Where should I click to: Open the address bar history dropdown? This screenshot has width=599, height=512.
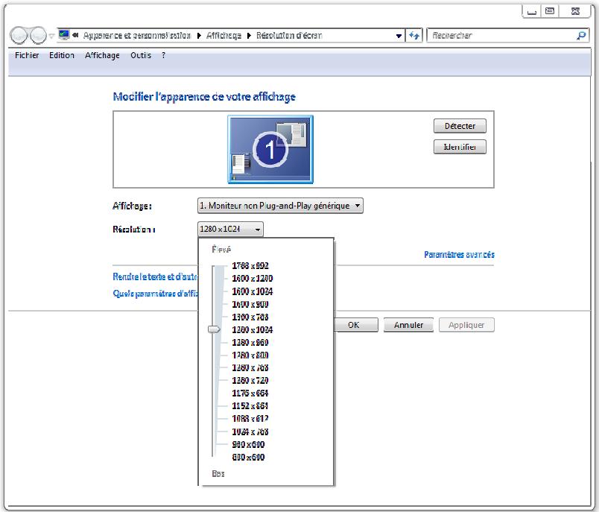click(x=398, y=35)
